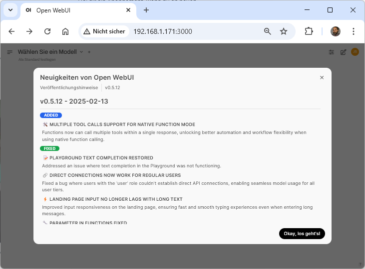Open the user avatar menu

pyautogui.click(x=355, y=52)
